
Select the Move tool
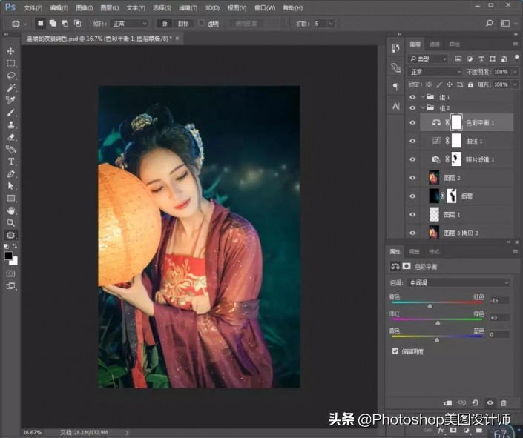(x=10, y=50)
